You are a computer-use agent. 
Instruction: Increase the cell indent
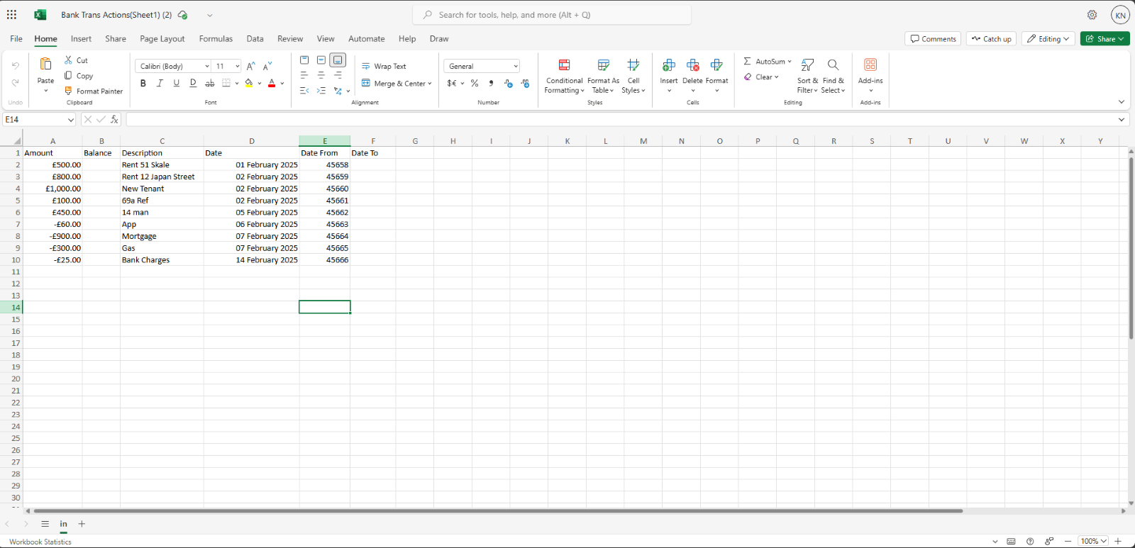tap(321, 91)
